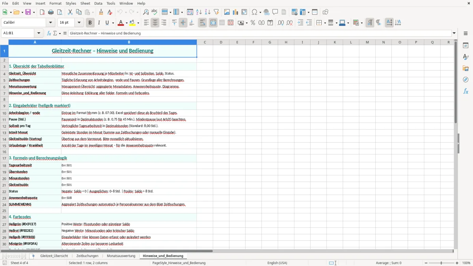Open the sidebar Styles panel icon
The width and height of the screenshot is (473, 266).
(x=466, y=57)
